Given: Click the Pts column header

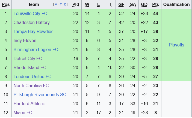Looking at the screenshot, I should (x=156, y=4).
